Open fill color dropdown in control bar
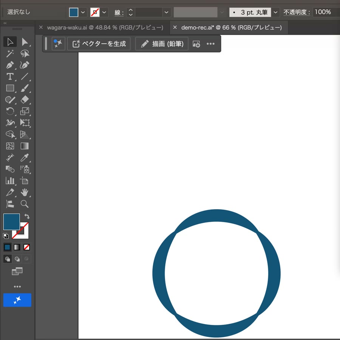The height and width of the screenshot is (340, 340). [x=83, y=12]
